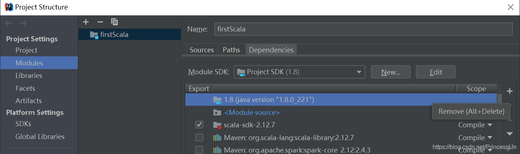This screenshot has height=154, width=520.
Task: Click the Module source folder icon
Action: coord(217,113)
